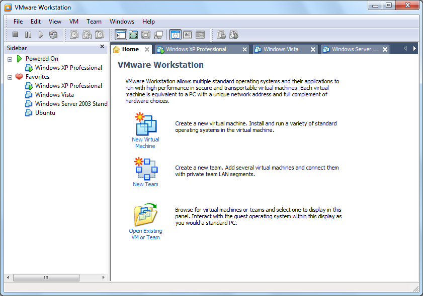Click the "Create a new team" description text
423x296 pixels.
257,171
